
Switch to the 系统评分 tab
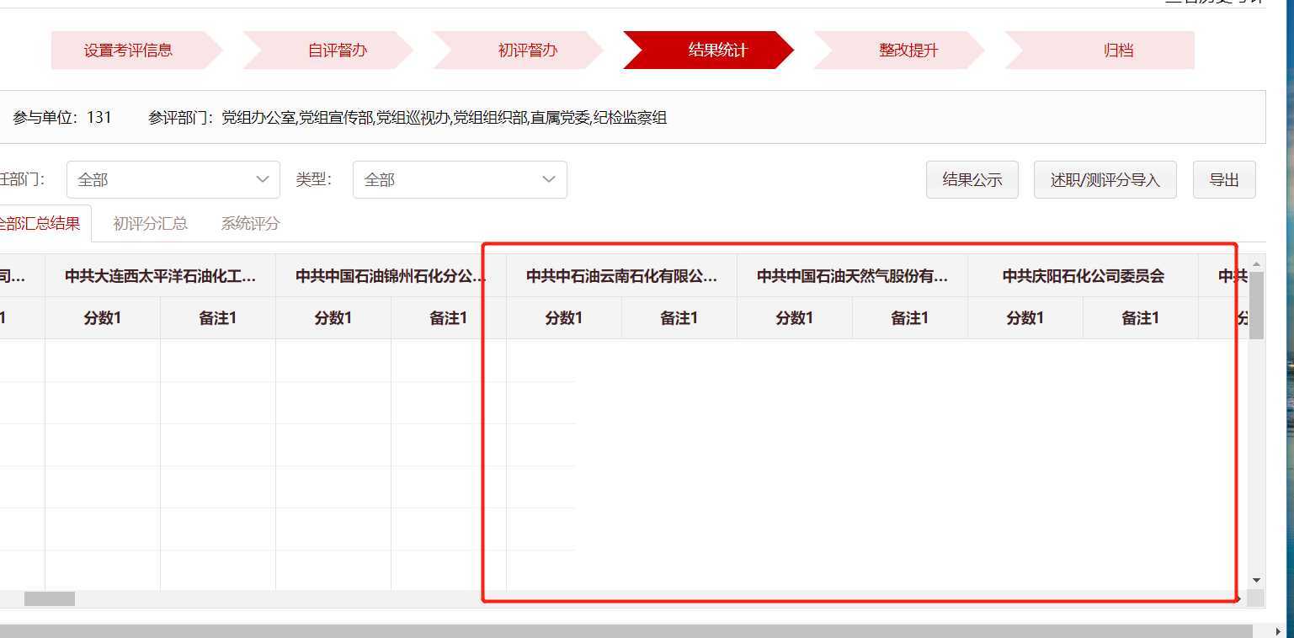[250, 223]
